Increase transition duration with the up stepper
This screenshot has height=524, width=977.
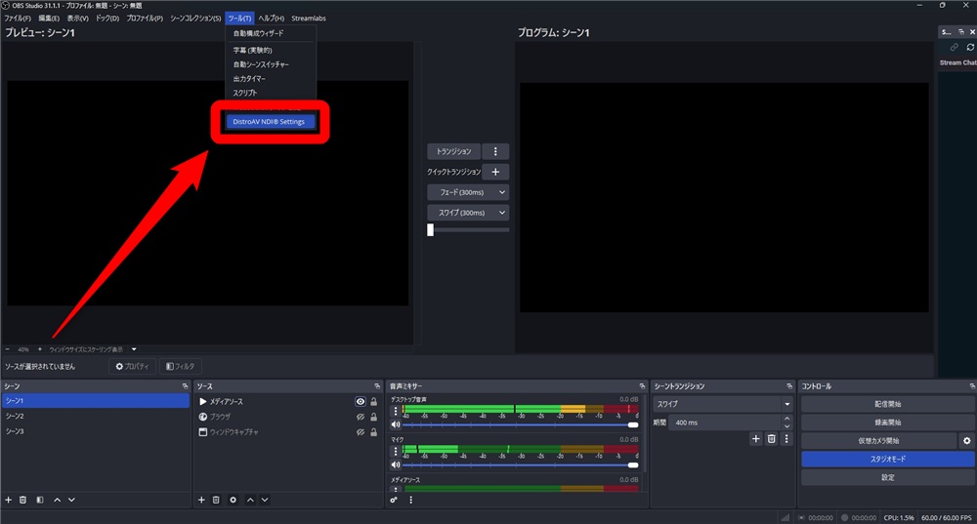(x=786, y=419)
